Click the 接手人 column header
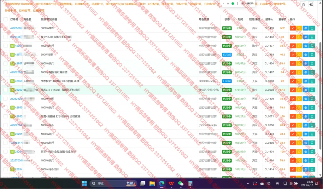323x189 pixels. click(x=269, y=19)
